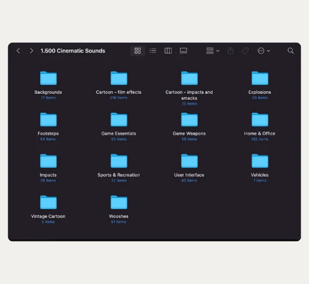Click the window title 1.500 Cinematic Sounds

point(73,51)
